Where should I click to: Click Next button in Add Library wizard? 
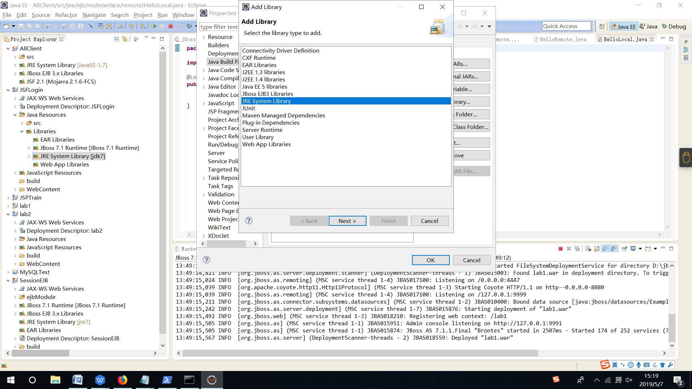pyautogui.click(x=347, y=221)
